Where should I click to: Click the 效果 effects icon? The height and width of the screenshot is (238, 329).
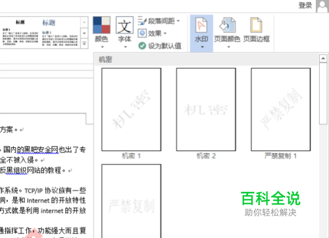click(x=142, y=34)
